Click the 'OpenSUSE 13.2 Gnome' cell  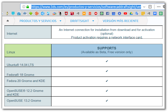click(28, 101)
